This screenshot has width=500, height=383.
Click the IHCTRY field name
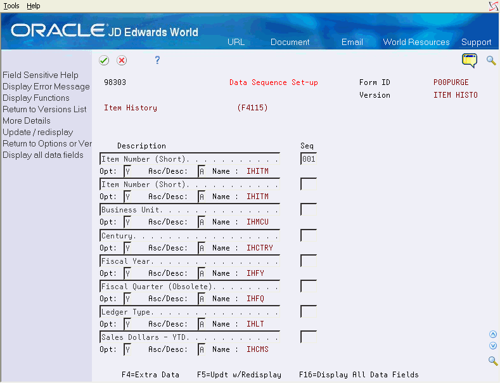(x=260, y=248)
